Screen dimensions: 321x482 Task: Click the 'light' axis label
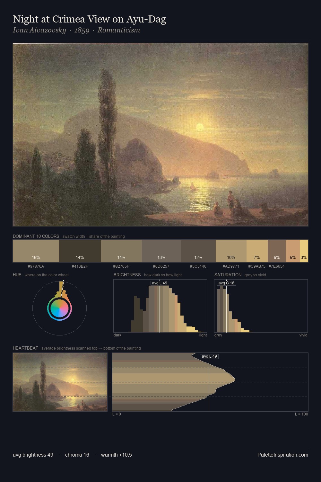tap(203, 335)
